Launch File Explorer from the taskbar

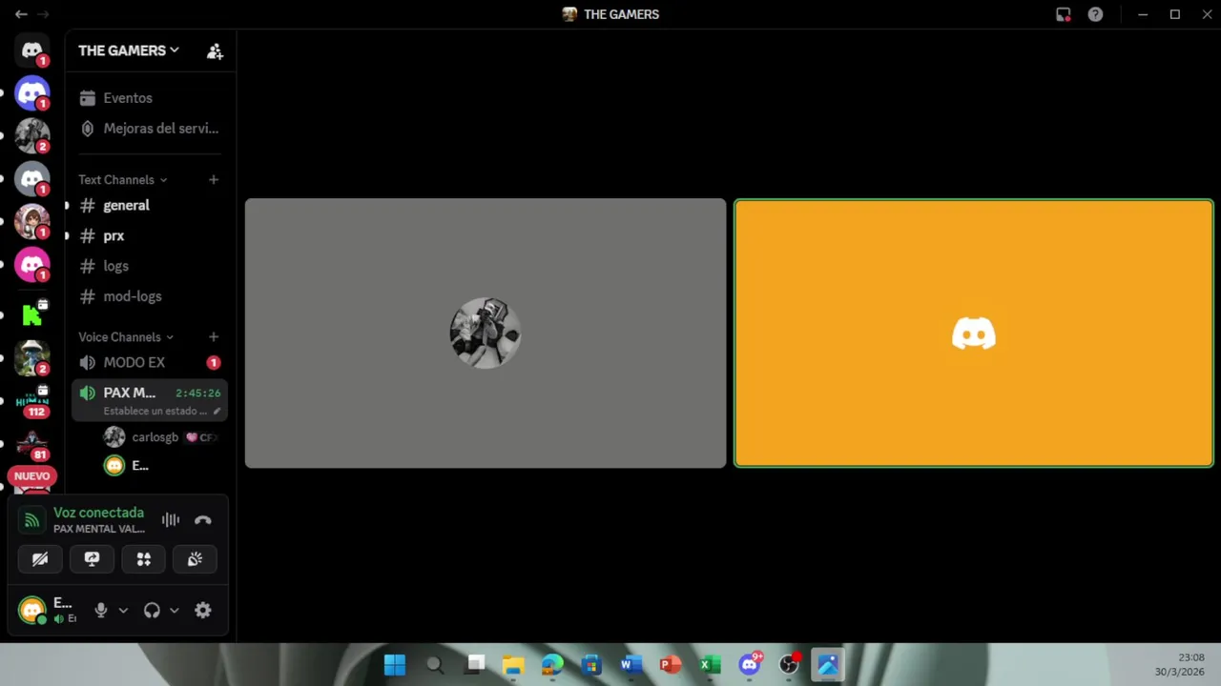click(x=513, y=665)
